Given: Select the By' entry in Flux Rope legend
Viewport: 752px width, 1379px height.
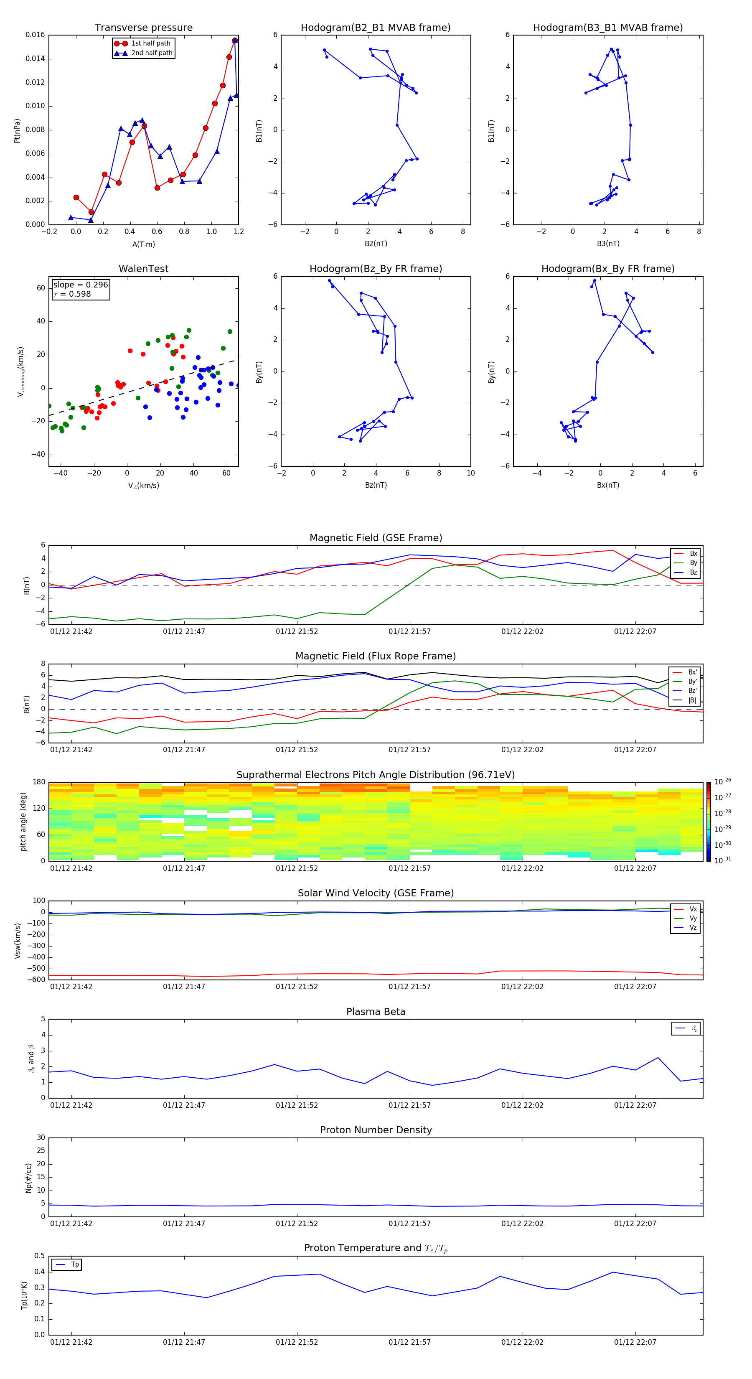Looking at the screenshot, I should [x=685, y=682].
